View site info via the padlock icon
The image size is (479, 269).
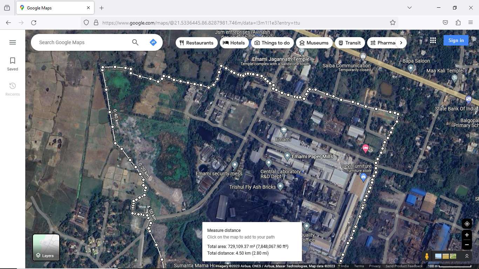96,22
